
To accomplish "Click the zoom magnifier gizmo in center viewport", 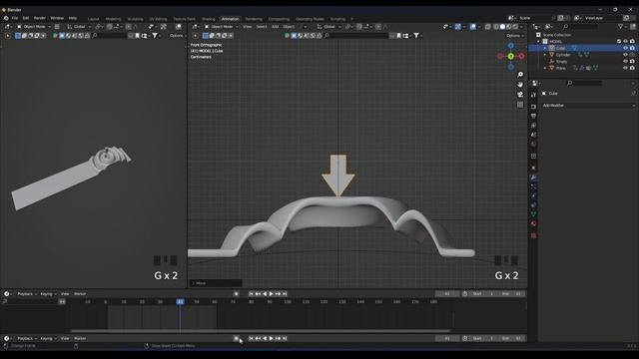I will pyautogui.click(x=520, y=75).
